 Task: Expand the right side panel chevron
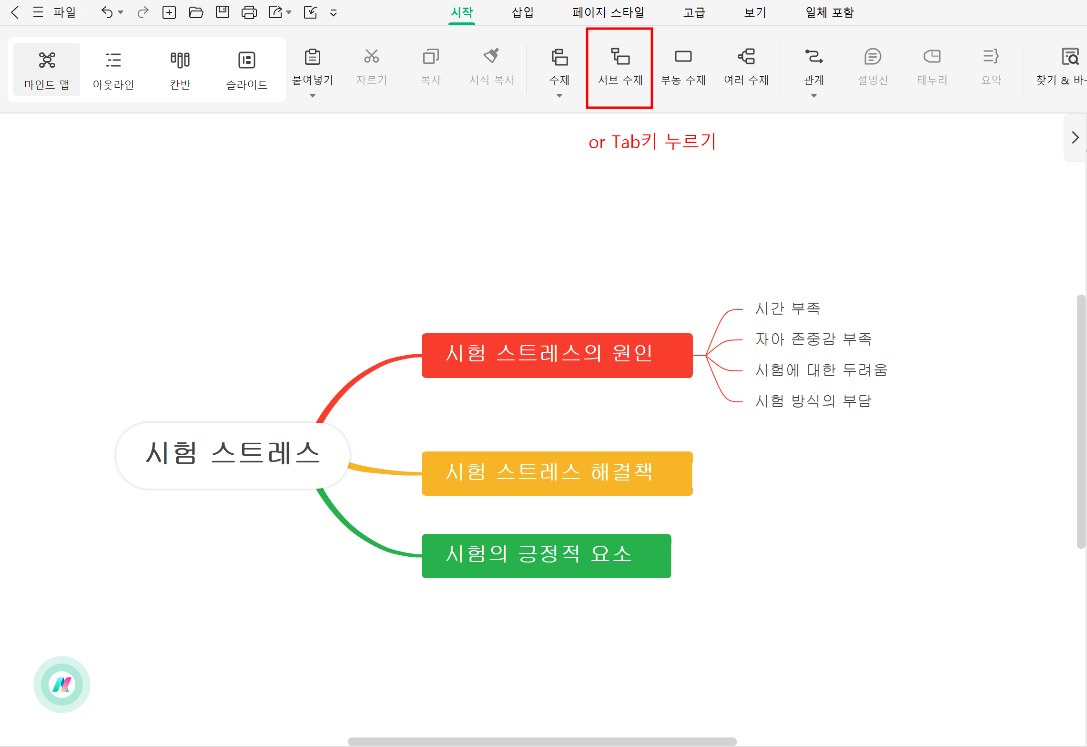1075,137
